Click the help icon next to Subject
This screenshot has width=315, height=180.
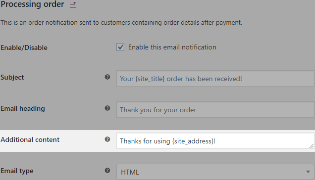pyautogui.click(x=107, y=77)
